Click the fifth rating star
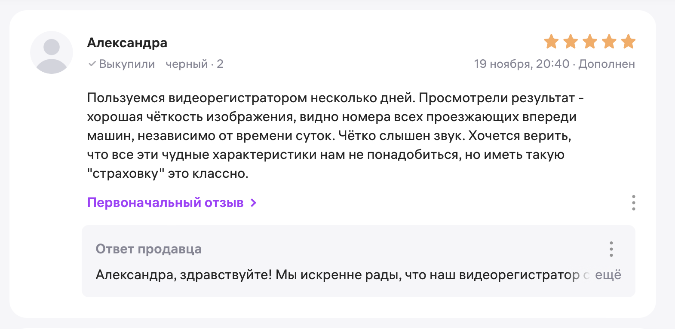This screenshot has height=329, width=675. pos(628,42)
